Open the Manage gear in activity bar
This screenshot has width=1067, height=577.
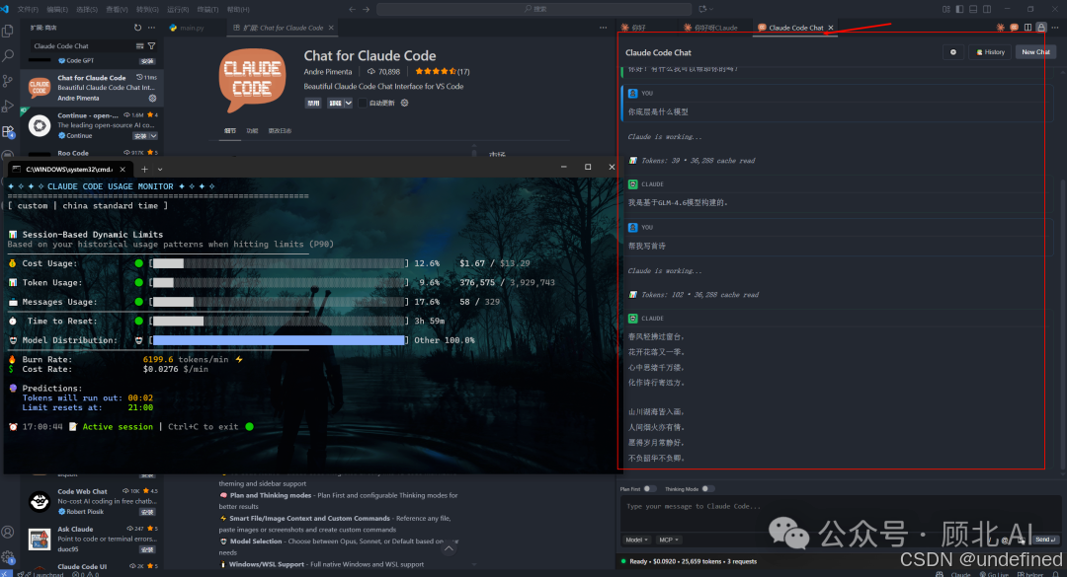click(8, 556)
